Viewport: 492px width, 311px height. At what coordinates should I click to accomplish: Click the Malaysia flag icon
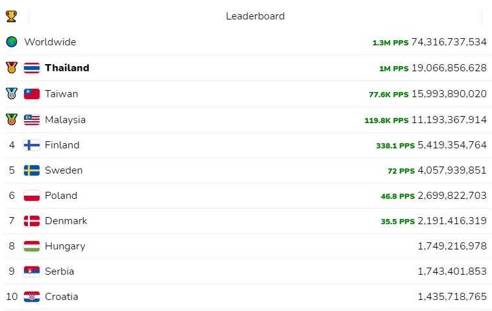[32, 120]
